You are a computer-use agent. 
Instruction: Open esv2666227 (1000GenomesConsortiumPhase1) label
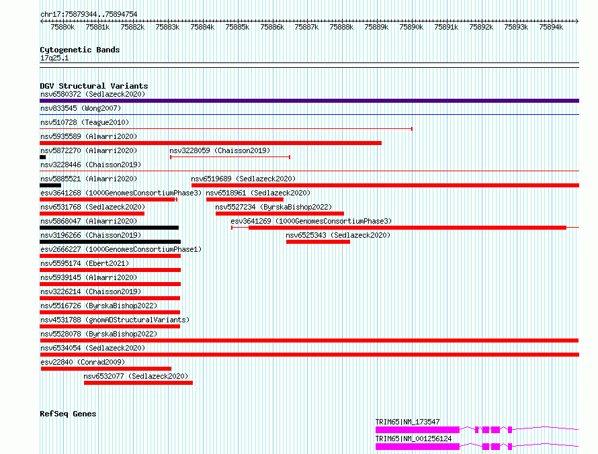121,249
